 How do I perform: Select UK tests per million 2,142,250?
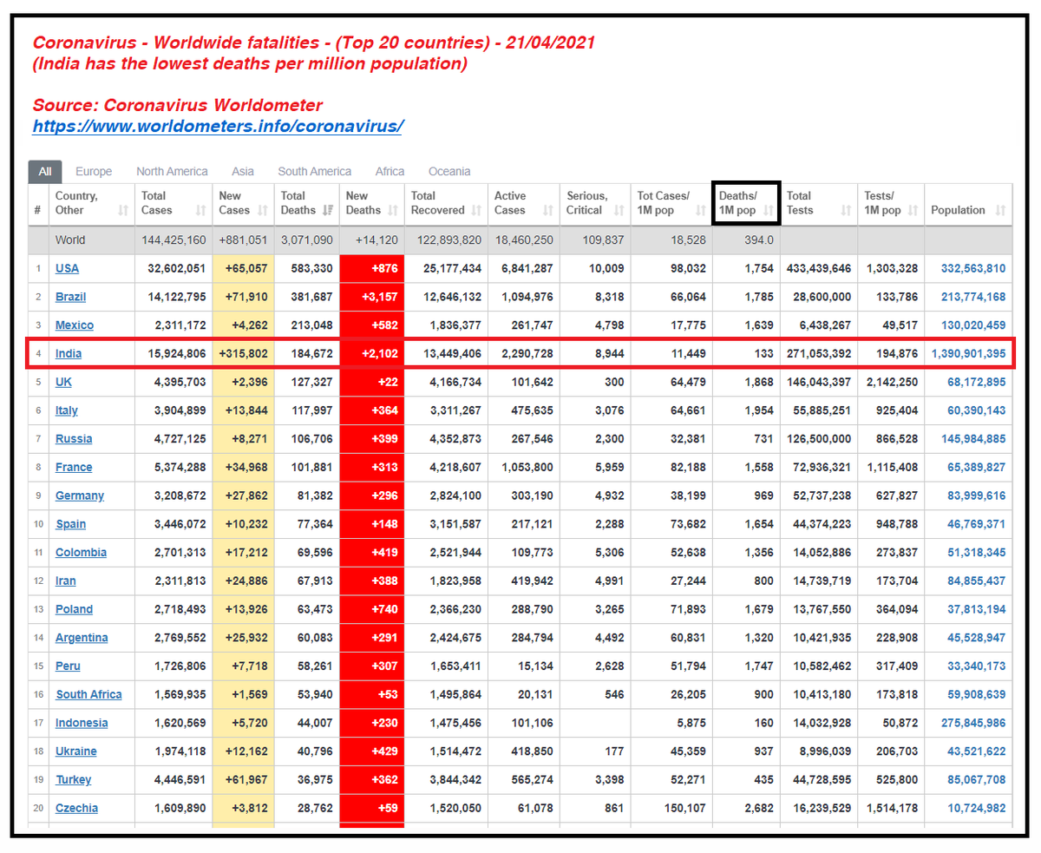click(x=892, y=382)
